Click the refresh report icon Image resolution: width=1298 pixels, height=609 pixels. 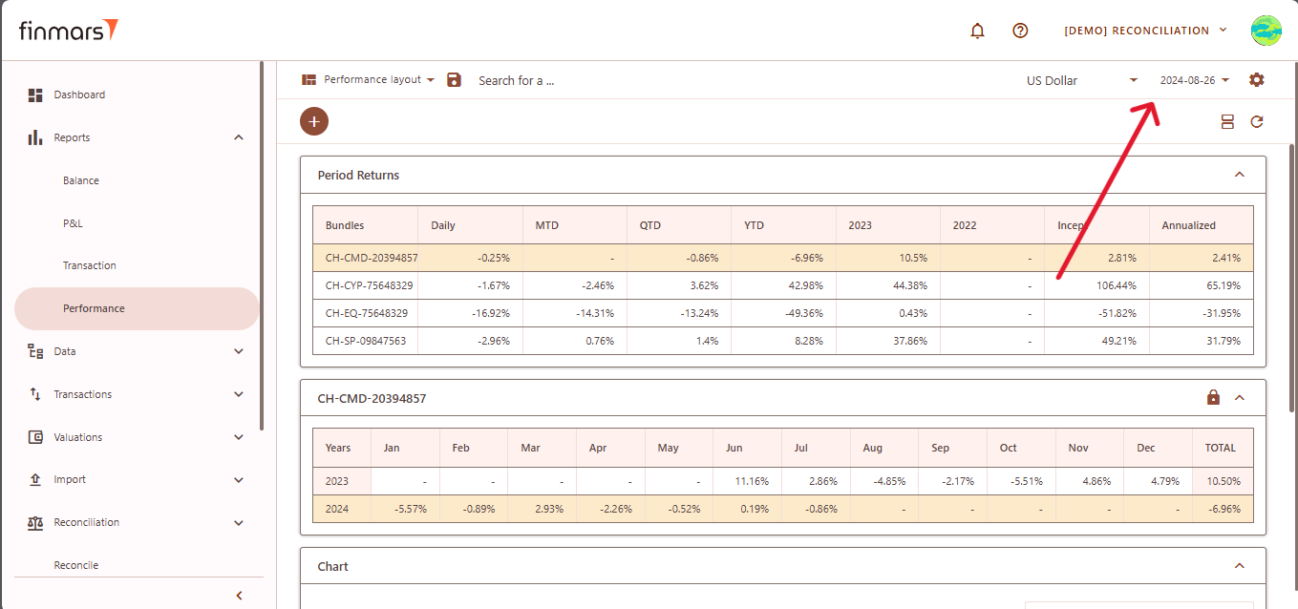pos(1257,121)
